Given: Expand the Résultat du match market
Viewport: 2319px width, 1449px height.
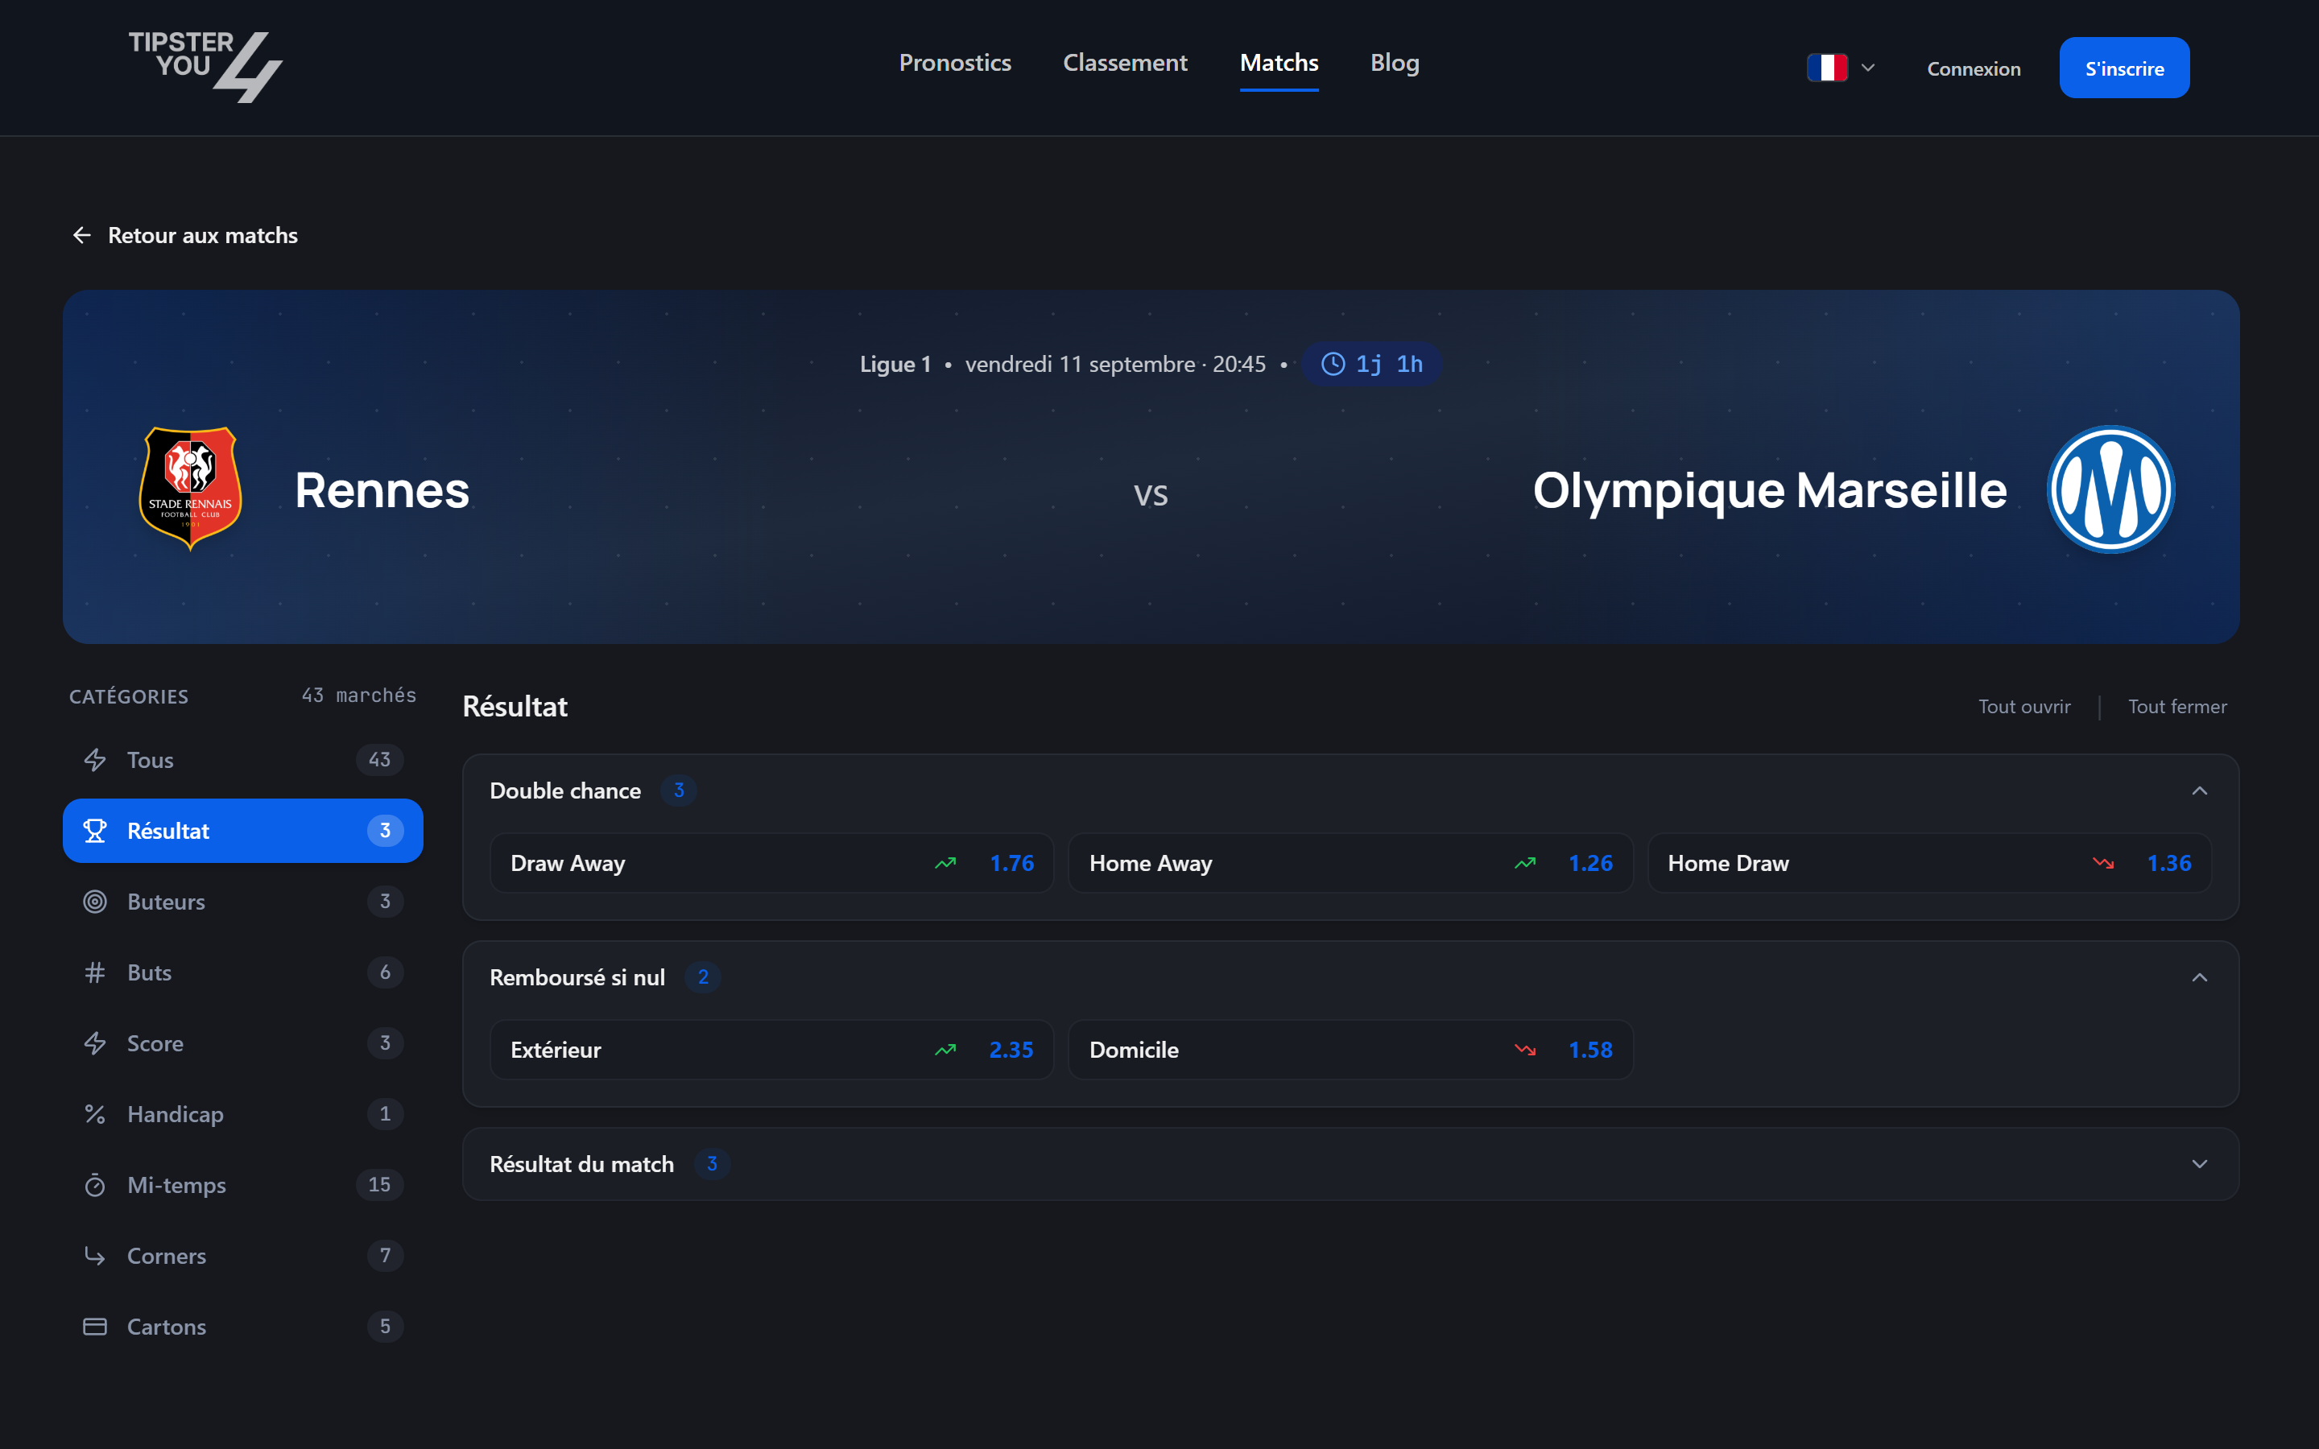Looking at the screenshot, I should coord(2199,1164).
